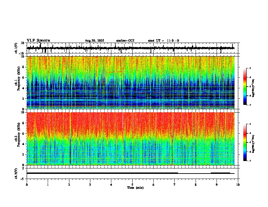Click time axis tick label "3"

tap(90, 185)
